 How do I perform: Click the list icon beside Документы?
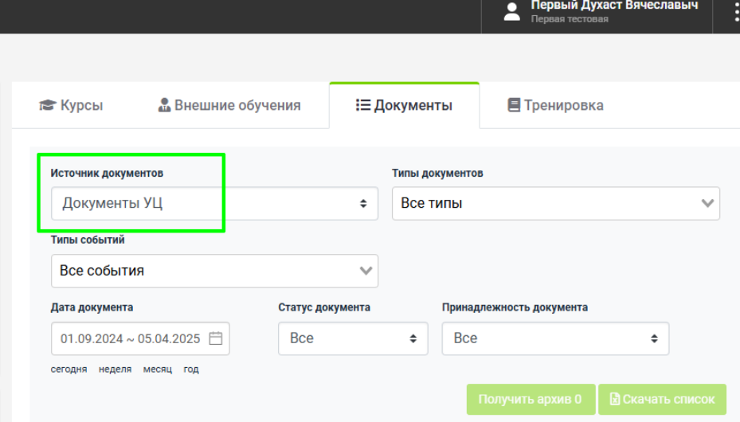[x=363, y=104]
